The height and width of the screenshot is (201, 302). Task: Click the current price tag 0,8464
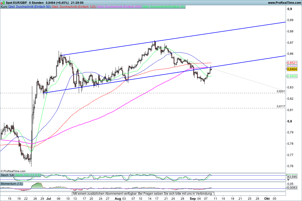tap(292, 69)
